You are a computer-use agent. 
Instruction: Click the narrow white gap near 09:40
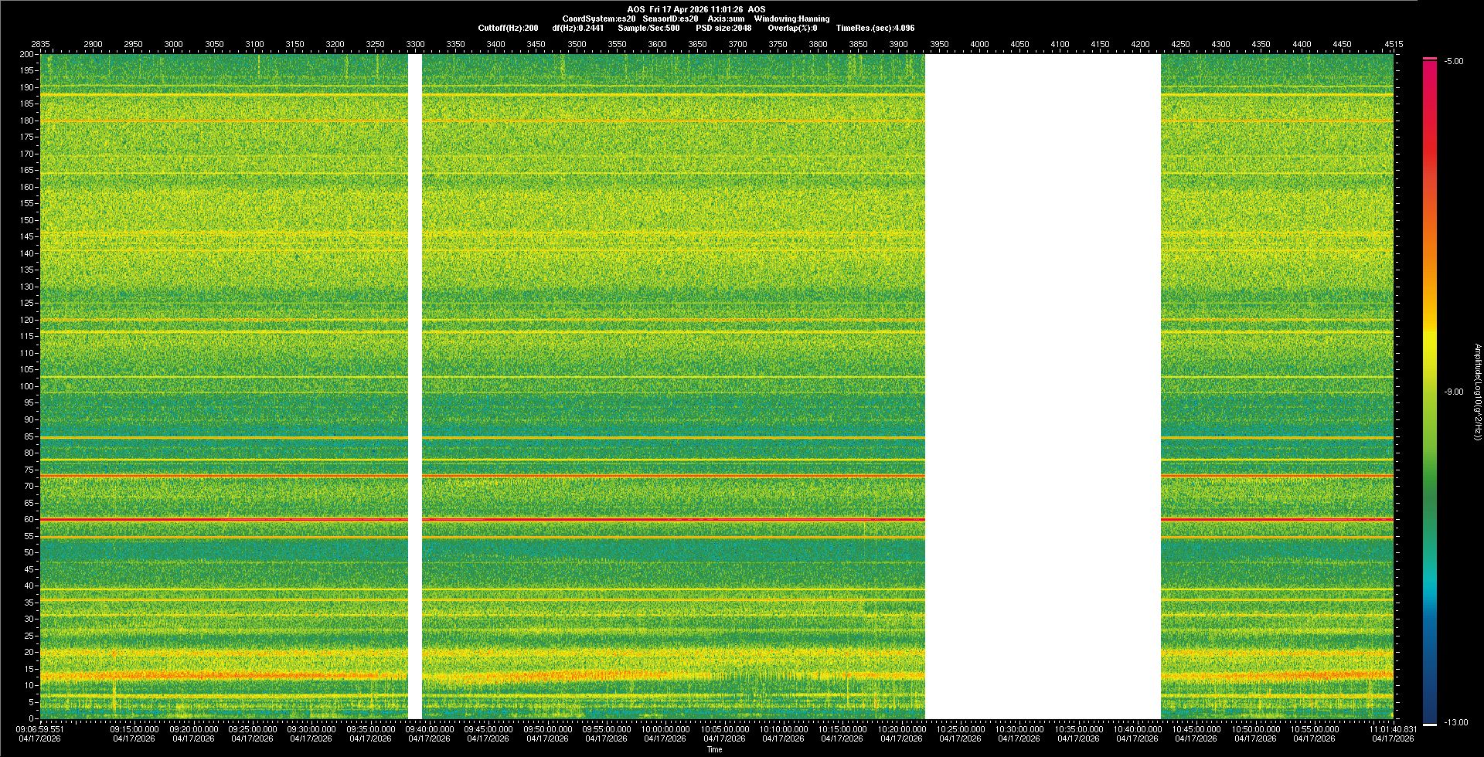(x=415, y=386)
